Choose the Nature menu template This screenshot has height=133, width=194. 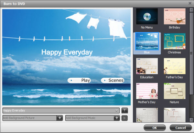[x=175, y=93]
